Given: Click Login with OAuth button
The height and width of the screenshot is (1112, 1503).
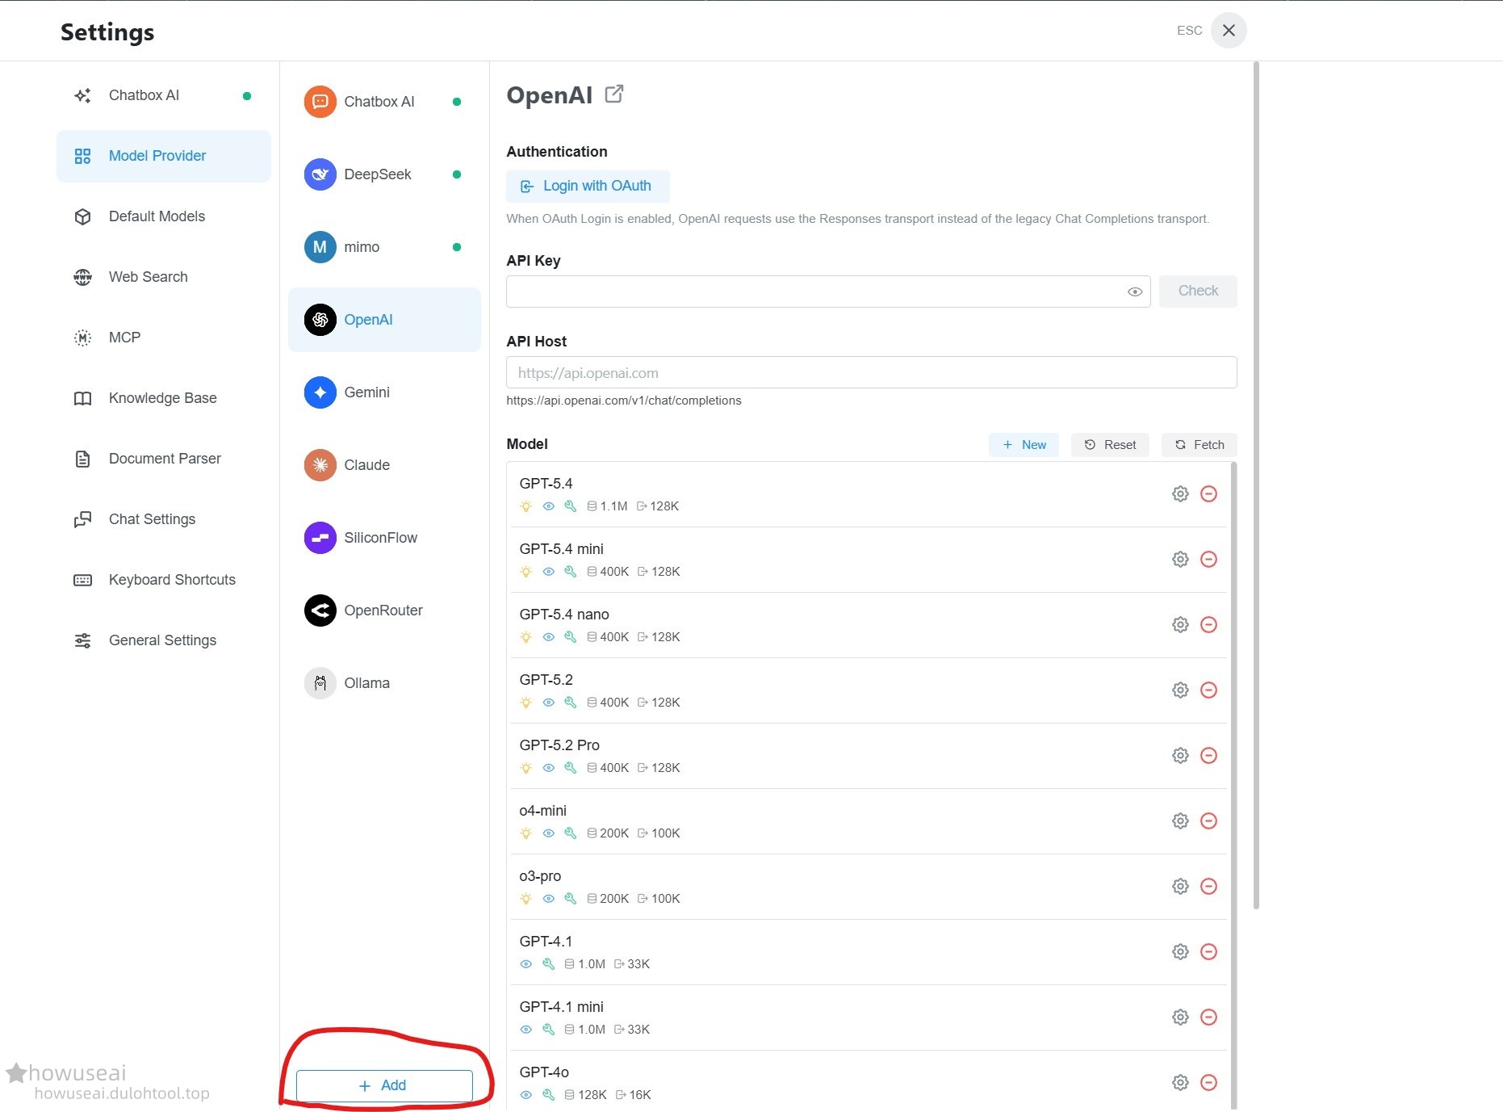Looking at the screenshot, I should click(x=588, y=186).
